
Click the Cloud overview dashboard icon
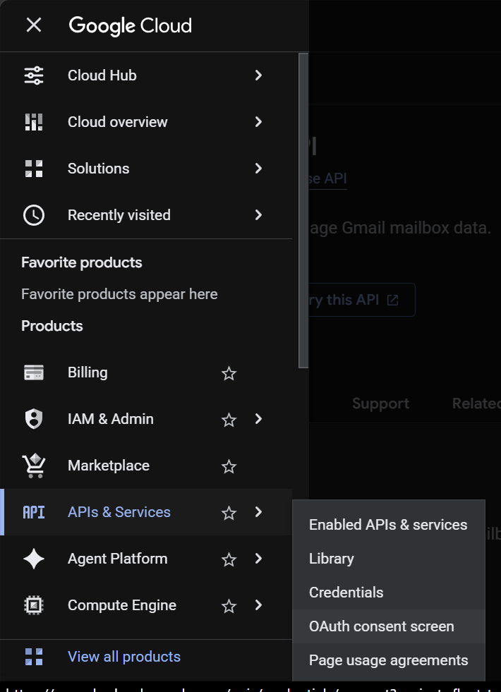pos(34,122)
